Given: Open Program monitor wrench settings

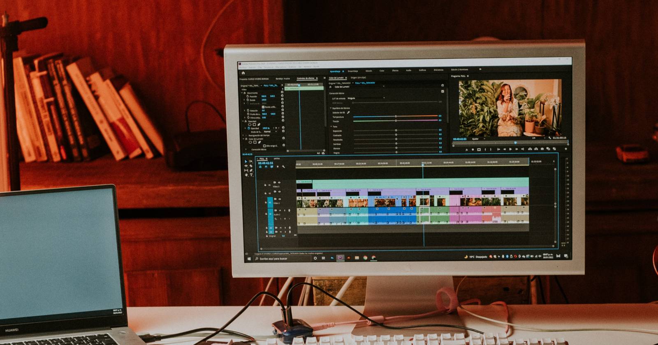Looking at the screenshot, I should click(549, 138).
